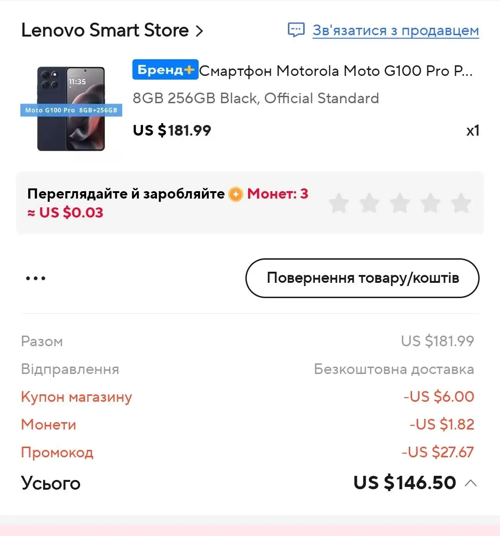Rate the product five stars
500x536 pixels.
coord(461,203)
